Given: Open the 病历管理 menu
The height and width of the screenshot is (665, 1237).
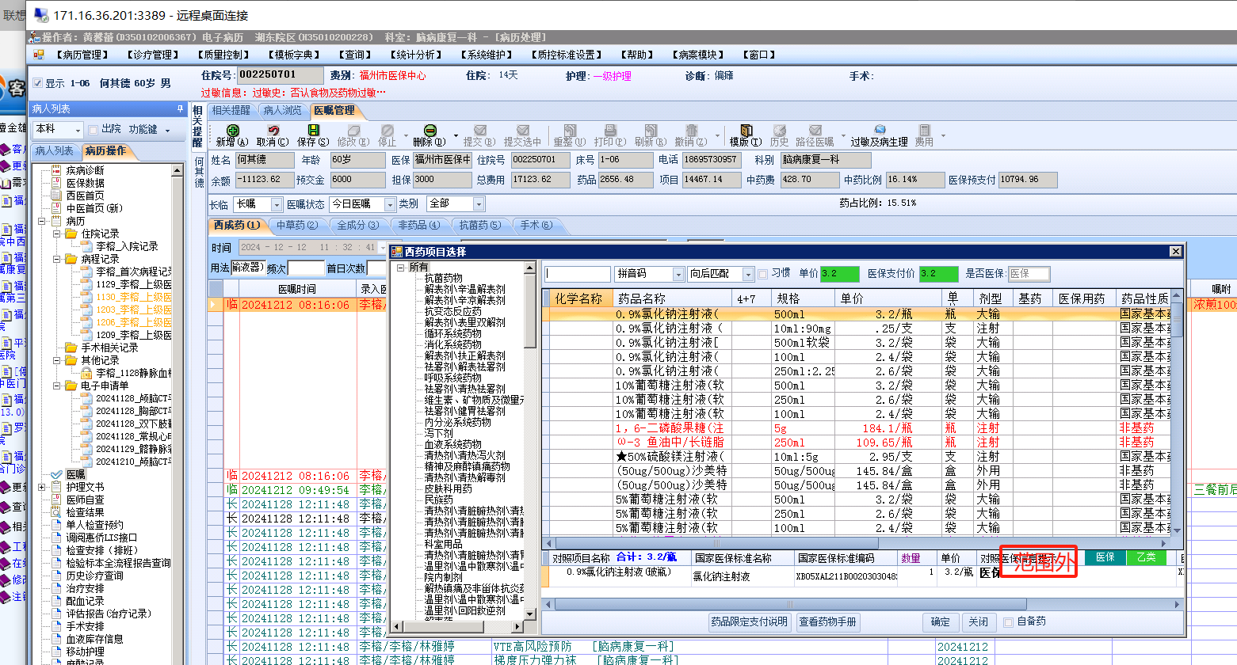Looking at the screenshot, I should tap(82, 55).
